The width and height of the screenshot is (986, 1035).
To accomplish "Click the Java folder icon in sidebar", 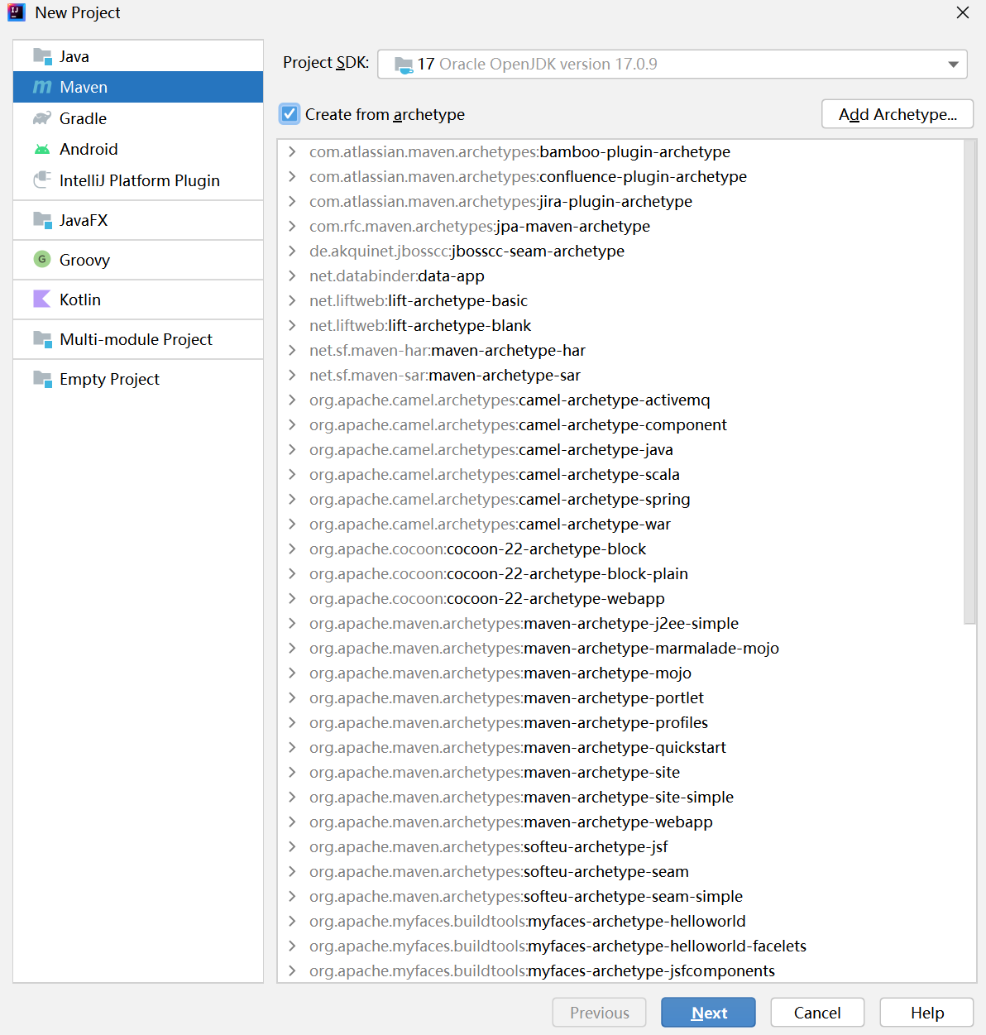I will [42, 55].
